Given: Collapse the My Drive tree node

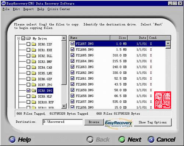Looking at the screenshot, I should (19, 38).
